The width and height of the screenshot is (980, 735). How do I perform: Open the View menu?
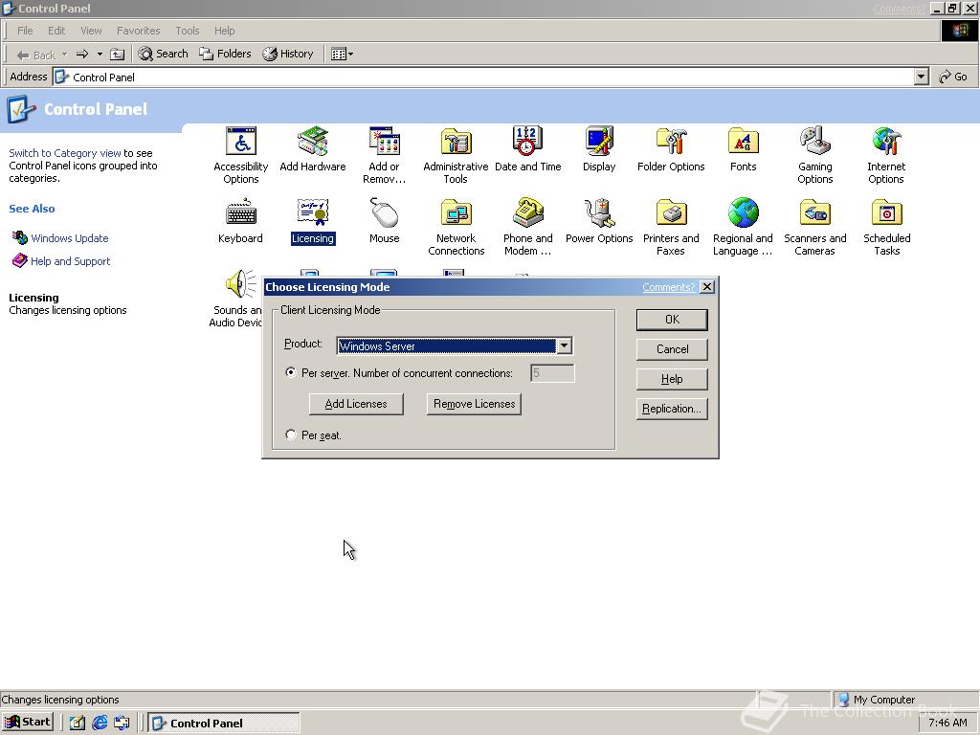91,31
